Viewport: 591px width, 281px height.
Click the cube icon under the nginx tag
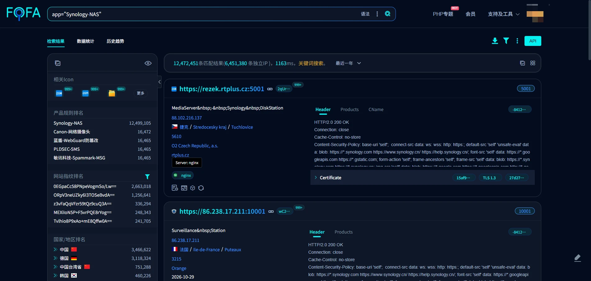(193, 188)
